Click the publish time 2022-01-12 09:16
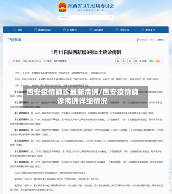 point(32,61)
